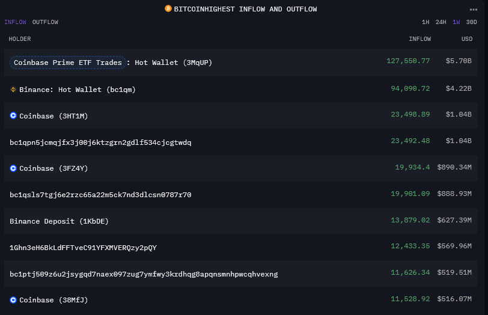Viewport: 488px width, 315px height.
Task: Select the 1W time range
Action: [456, 22]
